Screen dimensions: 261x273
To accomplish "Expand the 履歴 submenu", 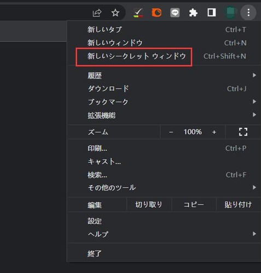I will click(x=164, y=75).
